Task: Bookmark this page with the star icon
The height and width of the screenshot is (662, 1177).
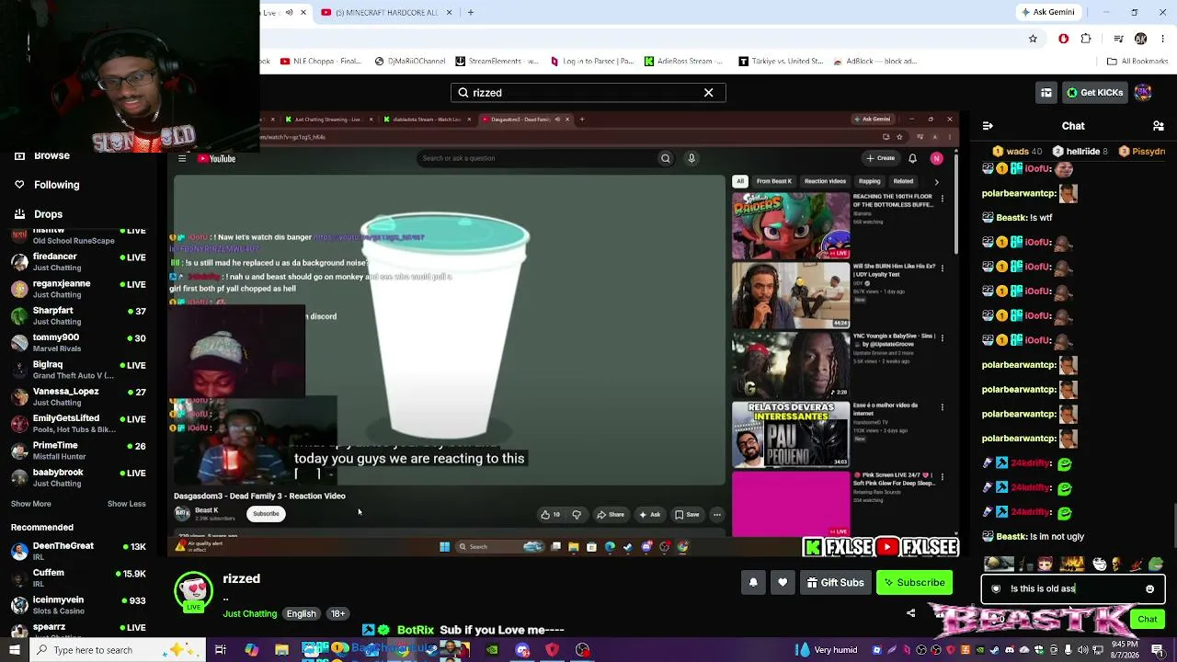Action: point(1033,39)
